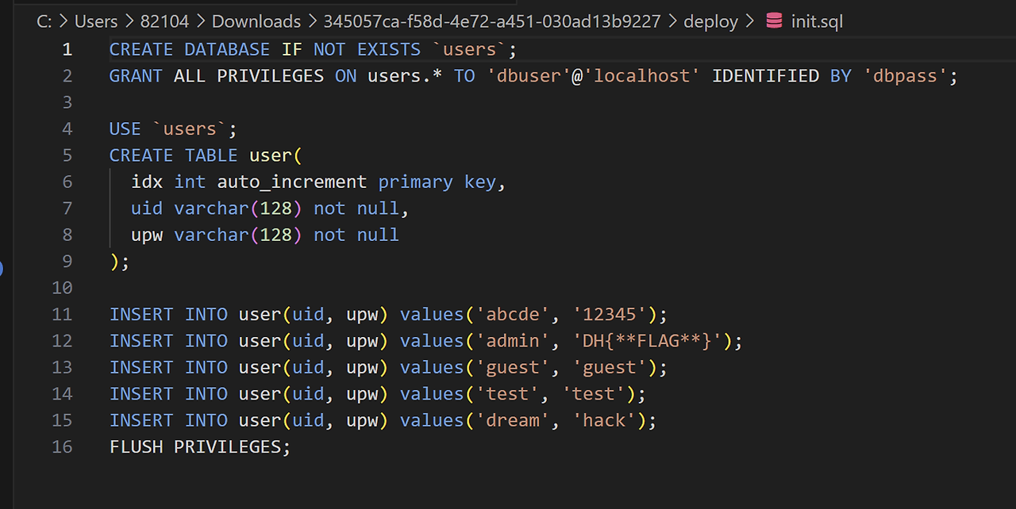Open the Users breadcrumb segment
The height and width of the screenshot is (509, 1016).
(95, 21)
